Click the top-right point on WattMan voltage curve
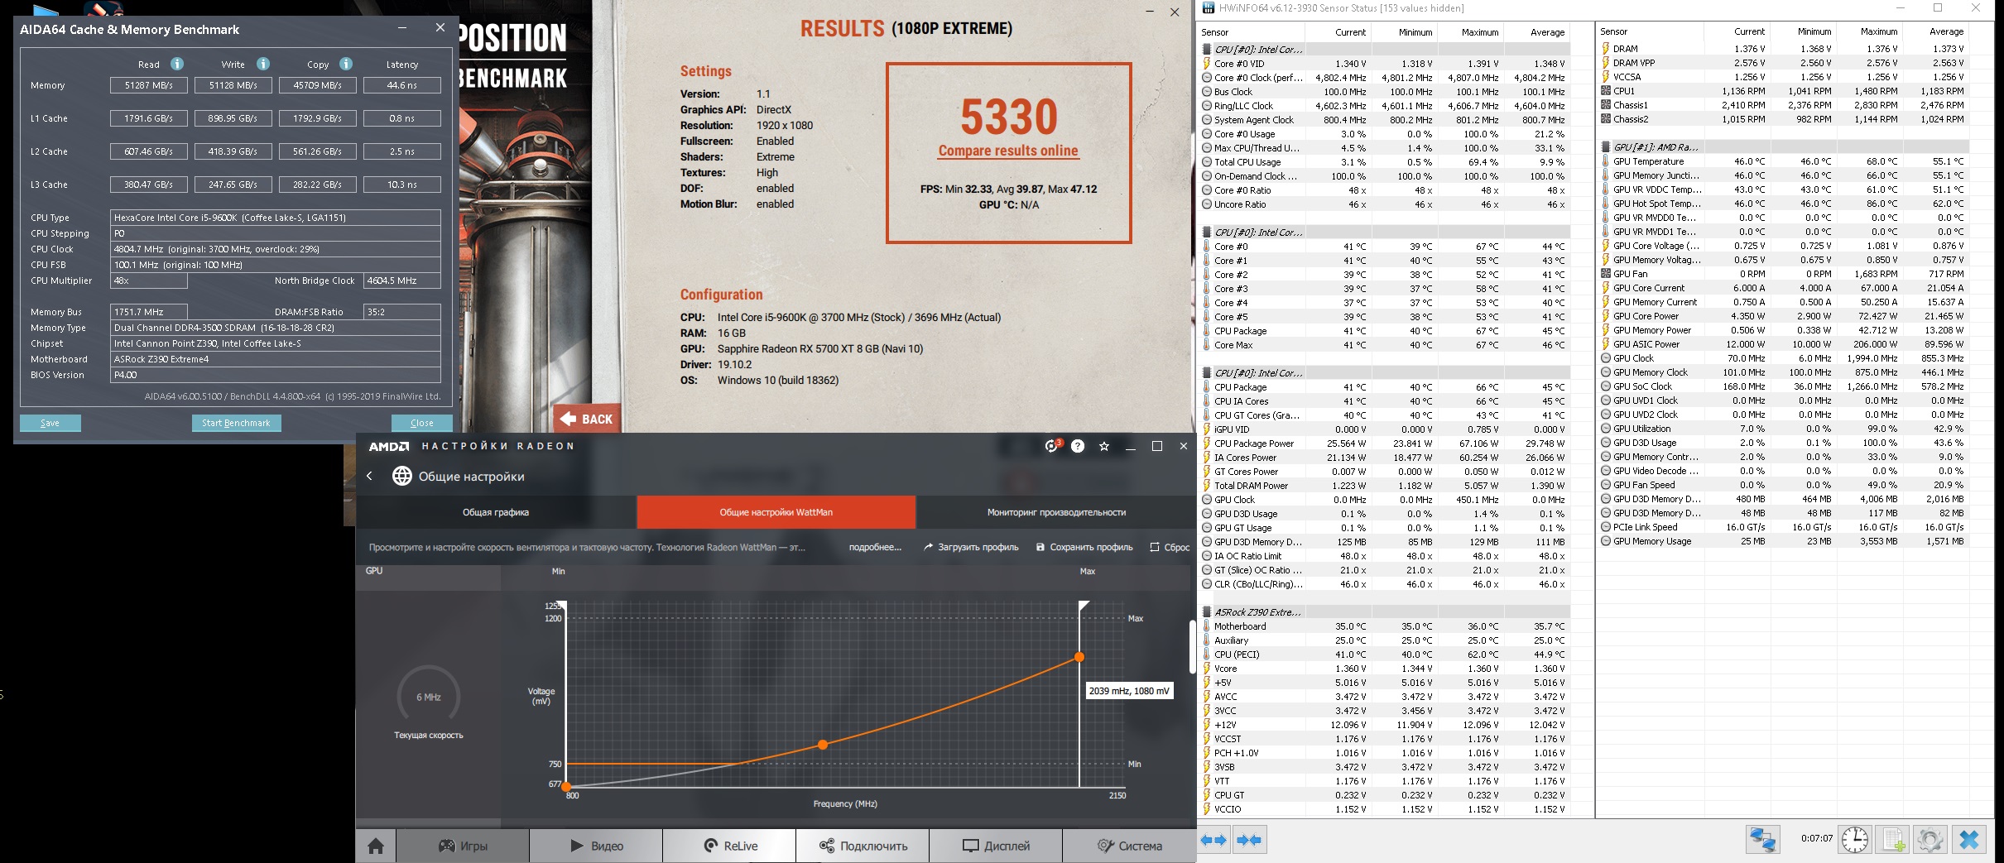Viewport: 2004px width, 863px height. pyautogui.click(x=1079, y=657)
